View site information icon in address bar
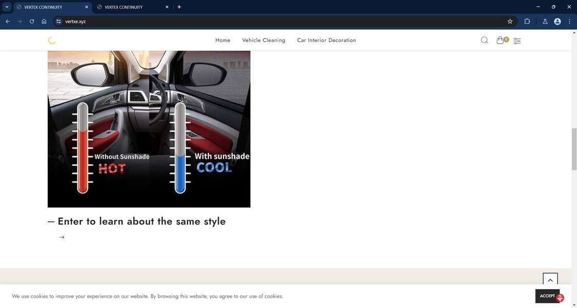 click(58, 21)
